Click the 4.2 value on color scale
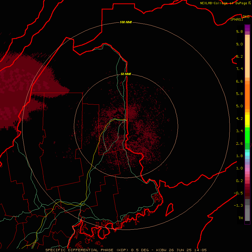This screenshot has width=252, height=252. [239, 118]
